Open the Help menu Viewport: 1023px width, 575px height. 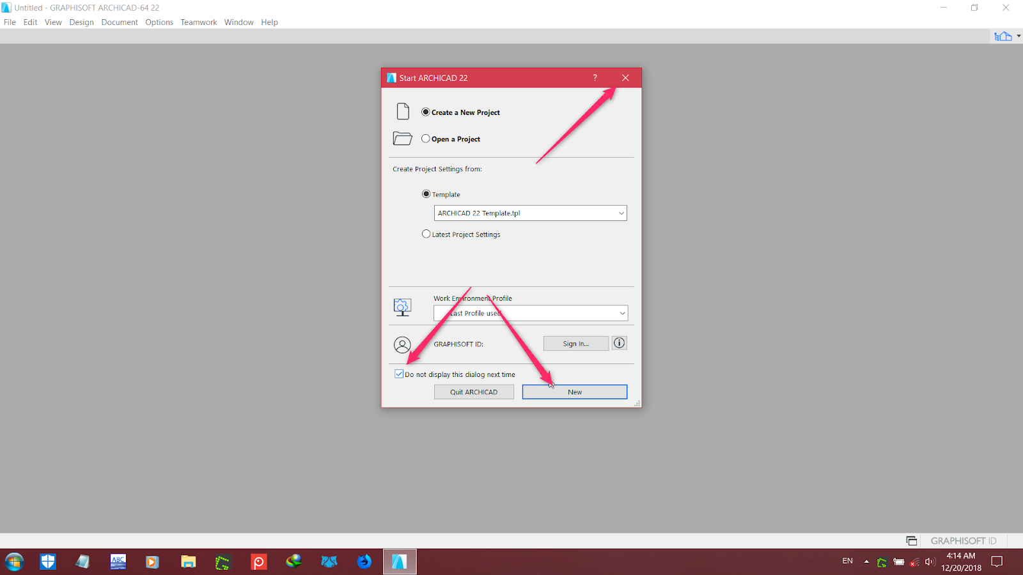[270, 22]
